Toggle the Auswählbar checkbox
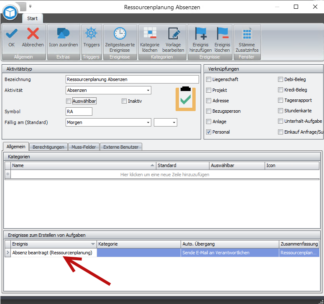 [x=69, y=101]
